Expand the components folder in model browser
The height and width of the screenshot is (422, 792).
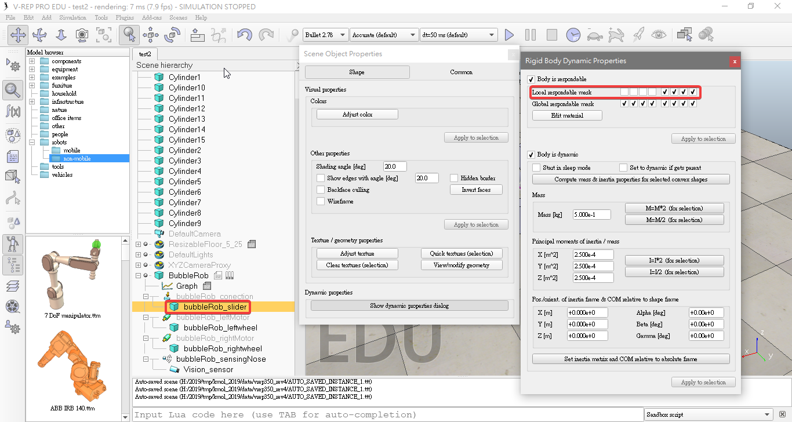click(32, 61)
